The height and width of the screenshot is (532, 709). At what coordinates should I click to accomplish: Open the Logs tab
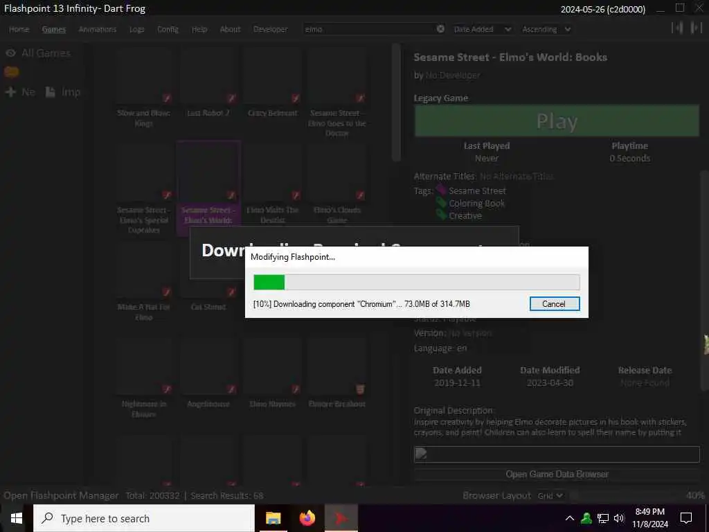(x=136, y=29)
